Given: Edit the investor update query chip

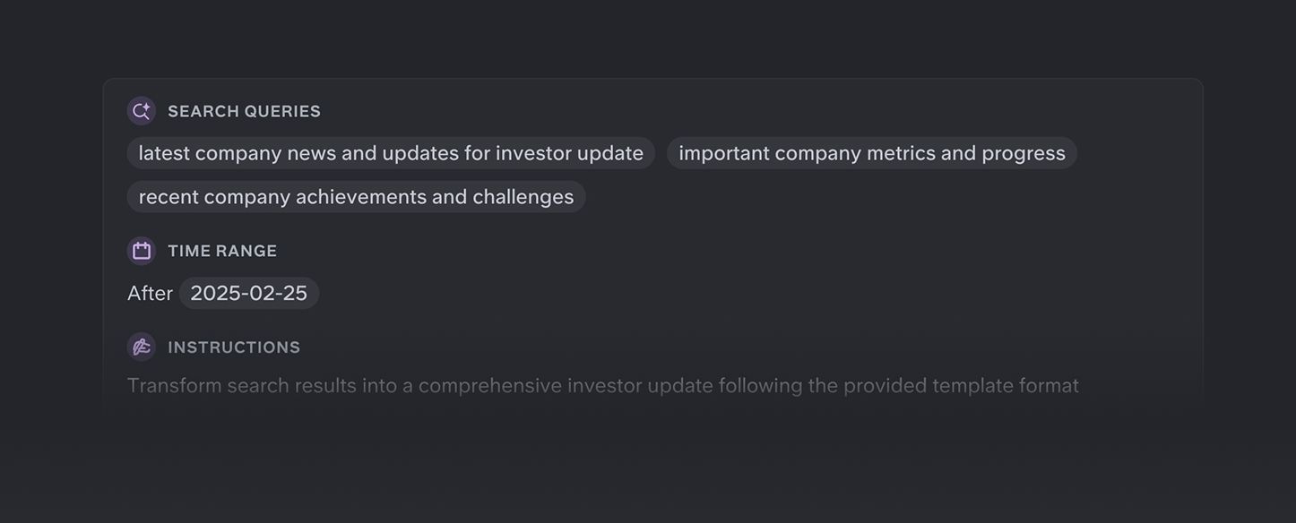Looking at the screenshot, I should (391, 153).
